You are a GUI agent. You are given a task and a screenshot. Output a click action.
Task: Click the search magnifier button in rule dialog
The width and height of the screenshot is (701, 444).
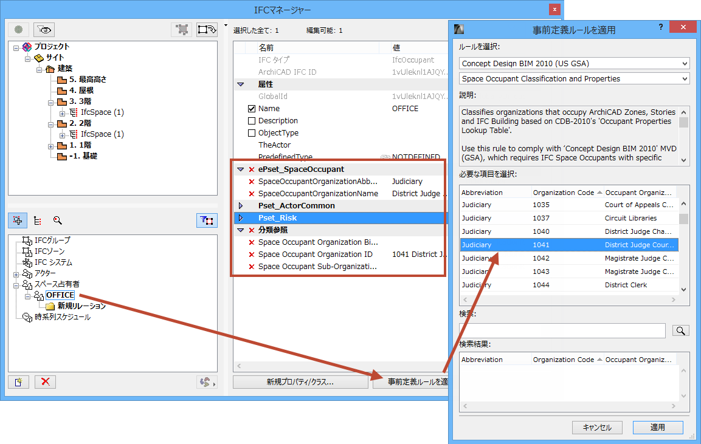point(680,330)
